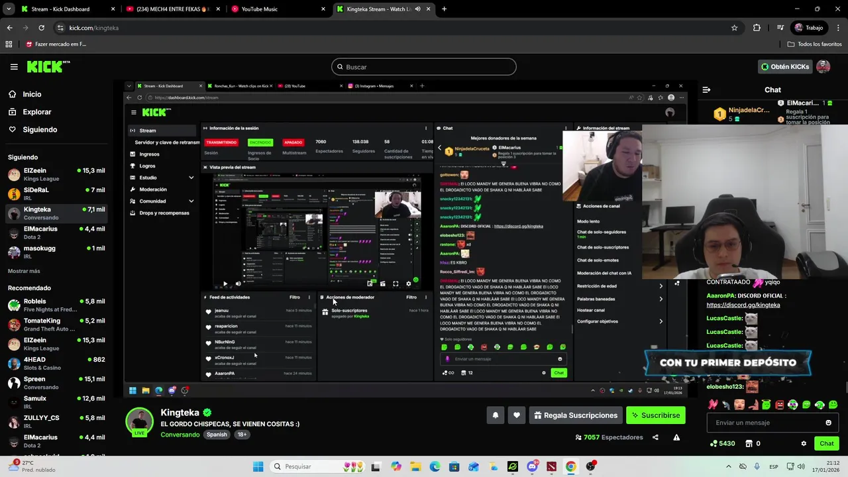
Task: Insert the red angry-face quick emote
Action: coord(780,405)
